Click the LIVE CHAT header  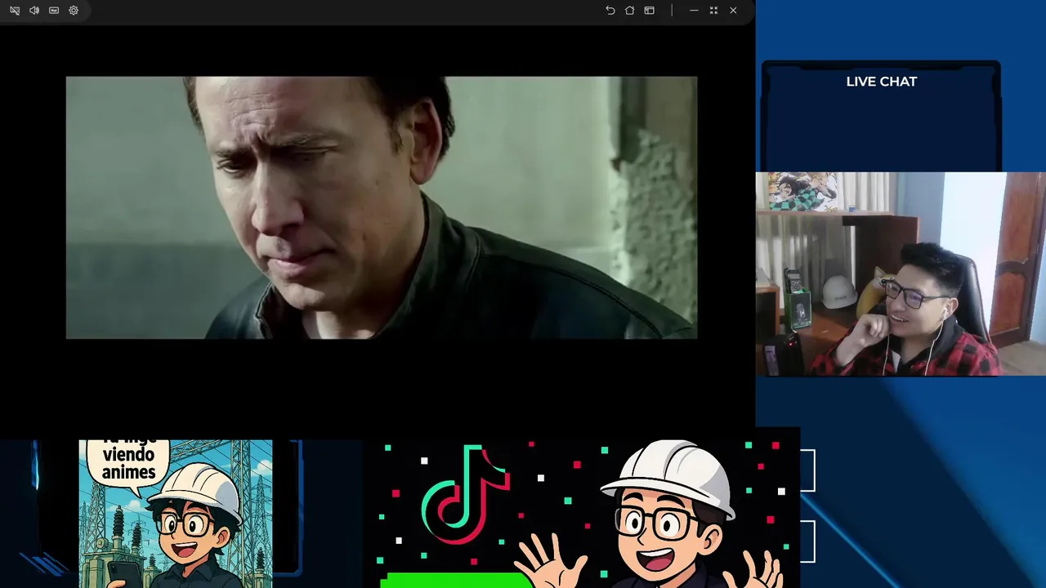coord(881,82)
